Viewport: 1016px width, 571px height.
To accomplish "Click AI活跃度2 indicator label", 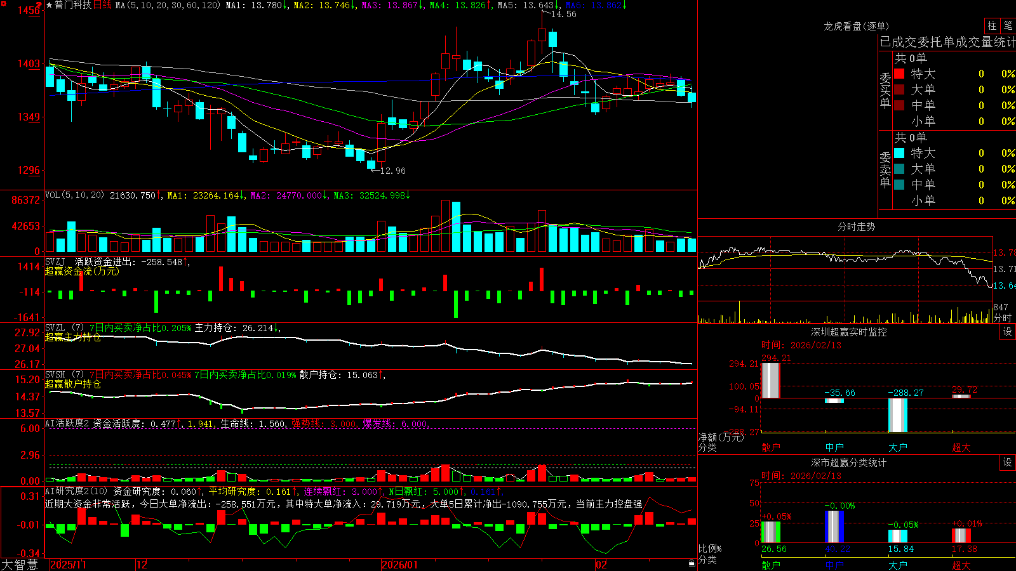I will coord(67,423).
